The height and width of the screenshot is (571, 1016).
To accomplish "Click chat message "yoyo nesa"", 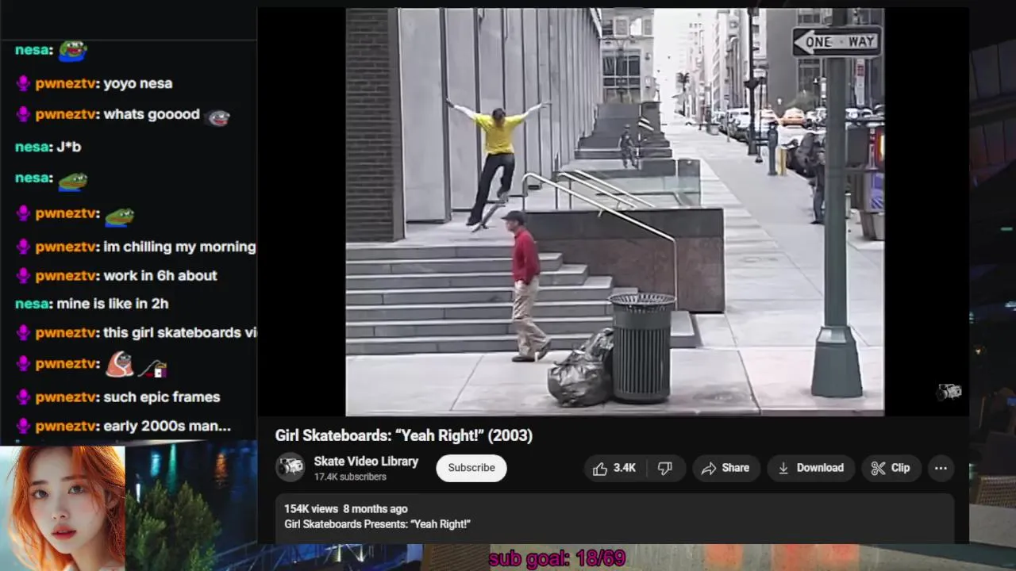I will point(138,83).
